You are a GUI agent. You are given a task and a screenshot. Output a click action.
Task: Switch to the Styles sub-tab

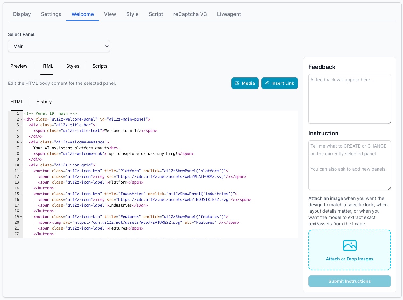pyautogui.click(x=73, y=66)
